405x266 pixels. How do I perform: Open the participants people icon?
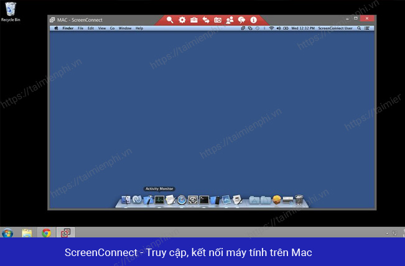point(230,20)
